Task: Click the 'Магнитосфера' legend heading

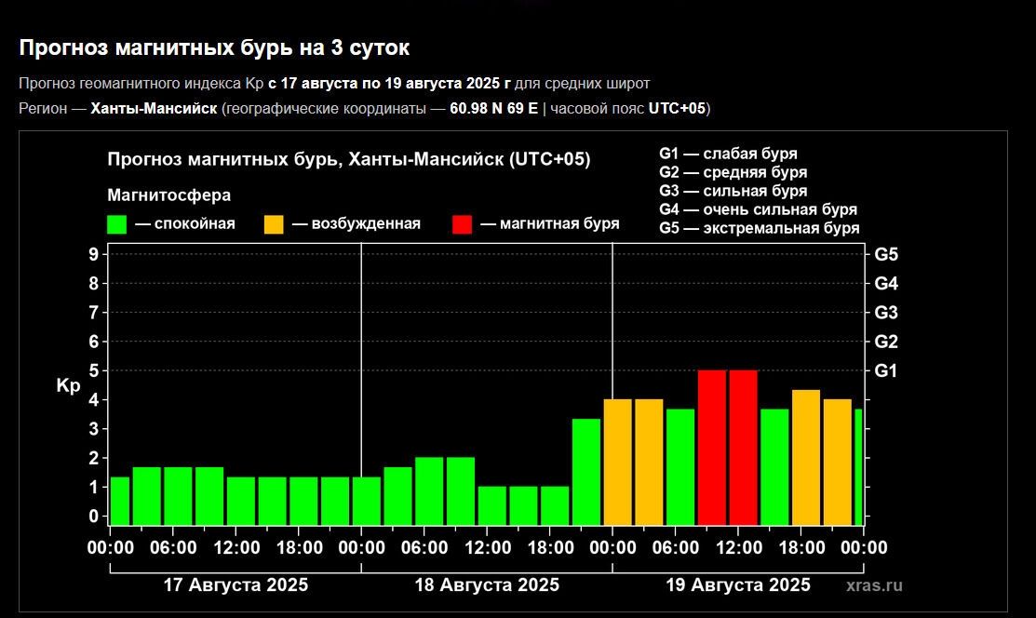Action: tap(169, 195)
